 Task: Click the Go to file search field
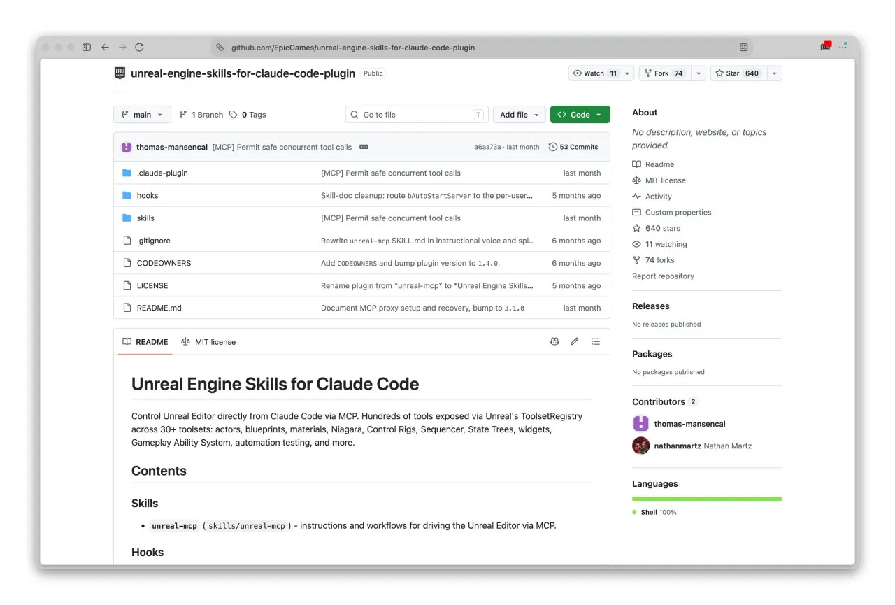tap(417, 115)
